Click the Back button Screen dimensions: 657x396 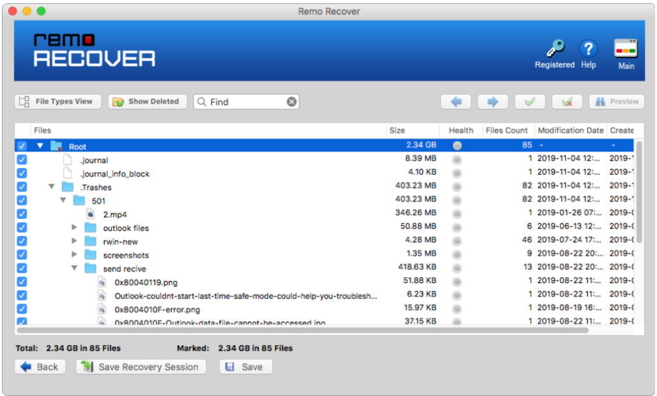[x=40, y=366]
